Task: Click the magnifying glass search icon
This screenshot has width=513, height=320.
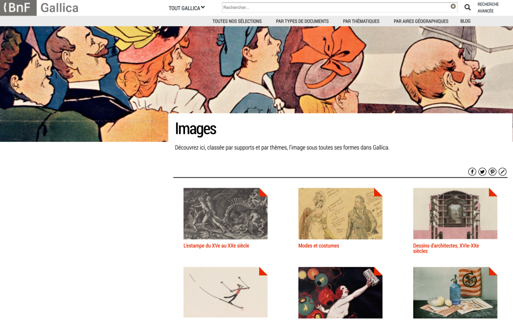Action: 467,8
